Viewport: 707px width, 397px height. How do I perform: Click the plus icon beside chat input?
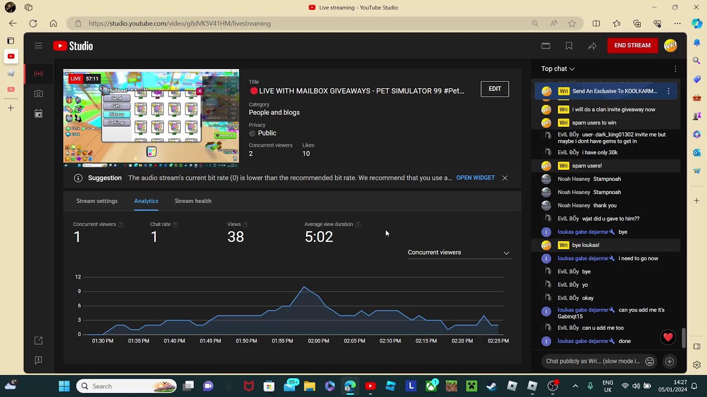pos(669,362)
